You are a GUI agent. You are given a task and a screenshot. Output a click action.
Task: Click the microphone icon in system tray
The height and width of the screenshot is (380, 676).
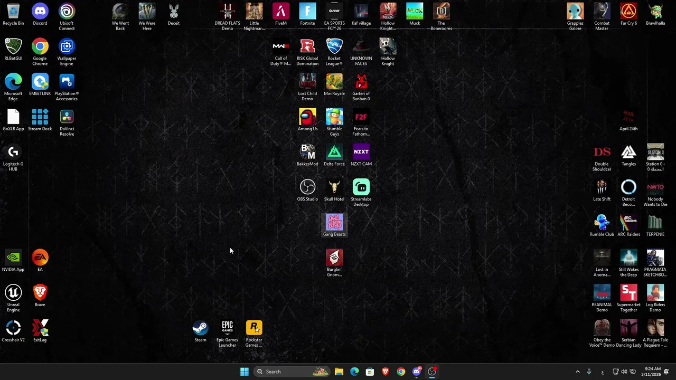[x=589, y=372]
